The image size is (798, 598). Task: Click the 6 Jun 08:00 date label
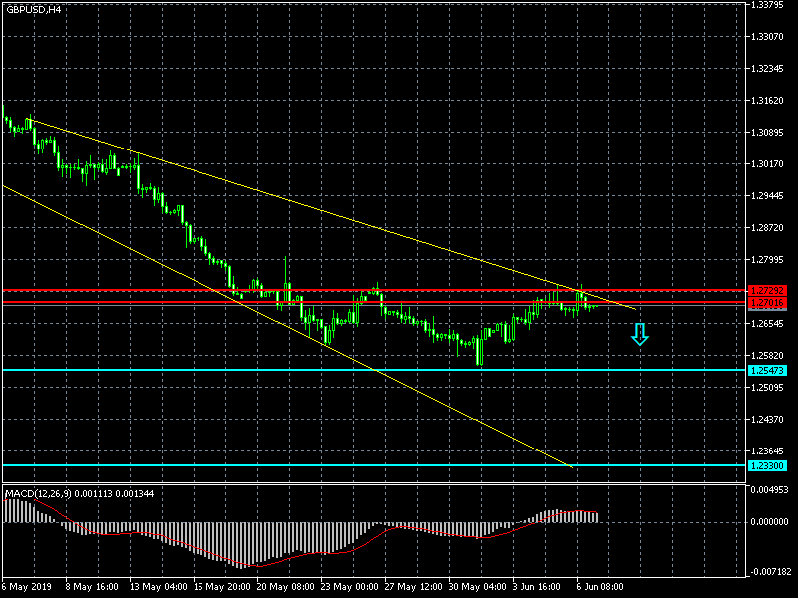(x=599, y=586)
